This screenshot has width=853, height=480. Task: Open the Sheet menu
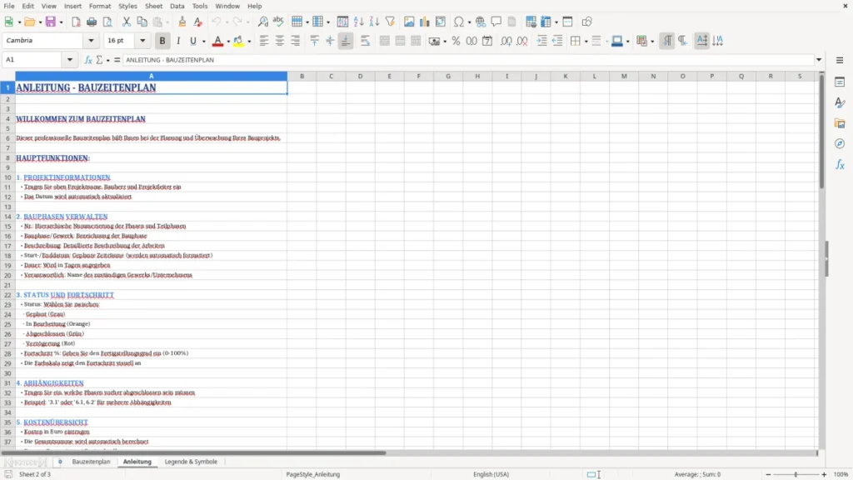click(153, 6)
